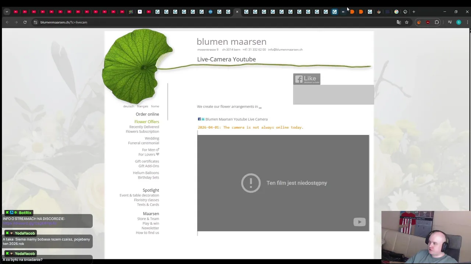Open Flowers Subscription link
471x264 pixels.
point(142,132)
